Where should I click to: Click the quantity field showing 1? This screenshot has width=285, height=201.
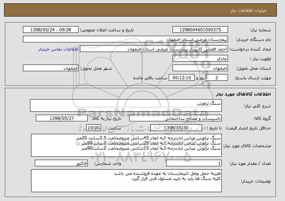point(194,163)
